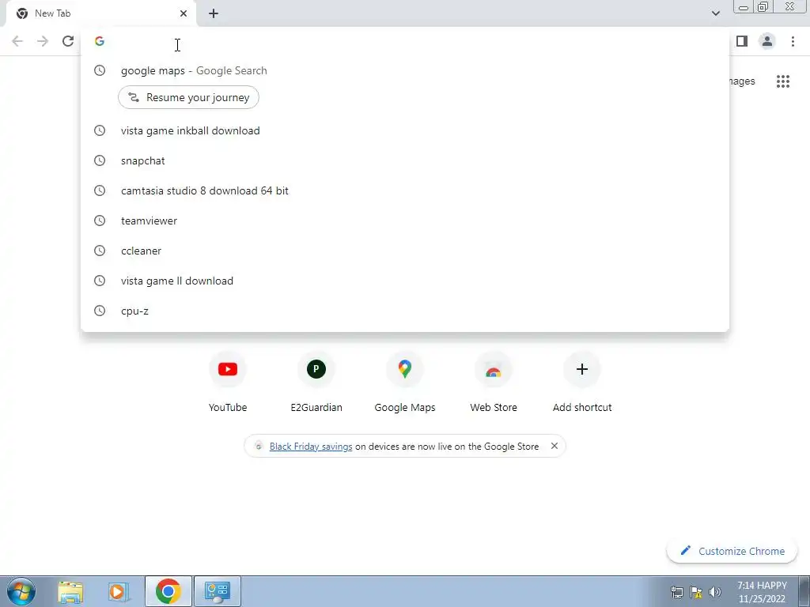Image resolution: width=810 pixels, height=607 pixels.
Task: Open the Web Store shortcut
Action: pos(494,383)
